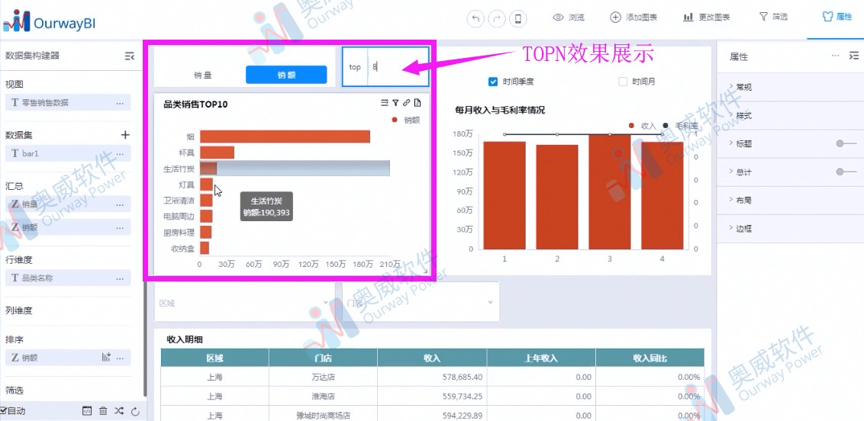
Task: Open 浏览 preview mode
Action: click(x=569, y=17)
